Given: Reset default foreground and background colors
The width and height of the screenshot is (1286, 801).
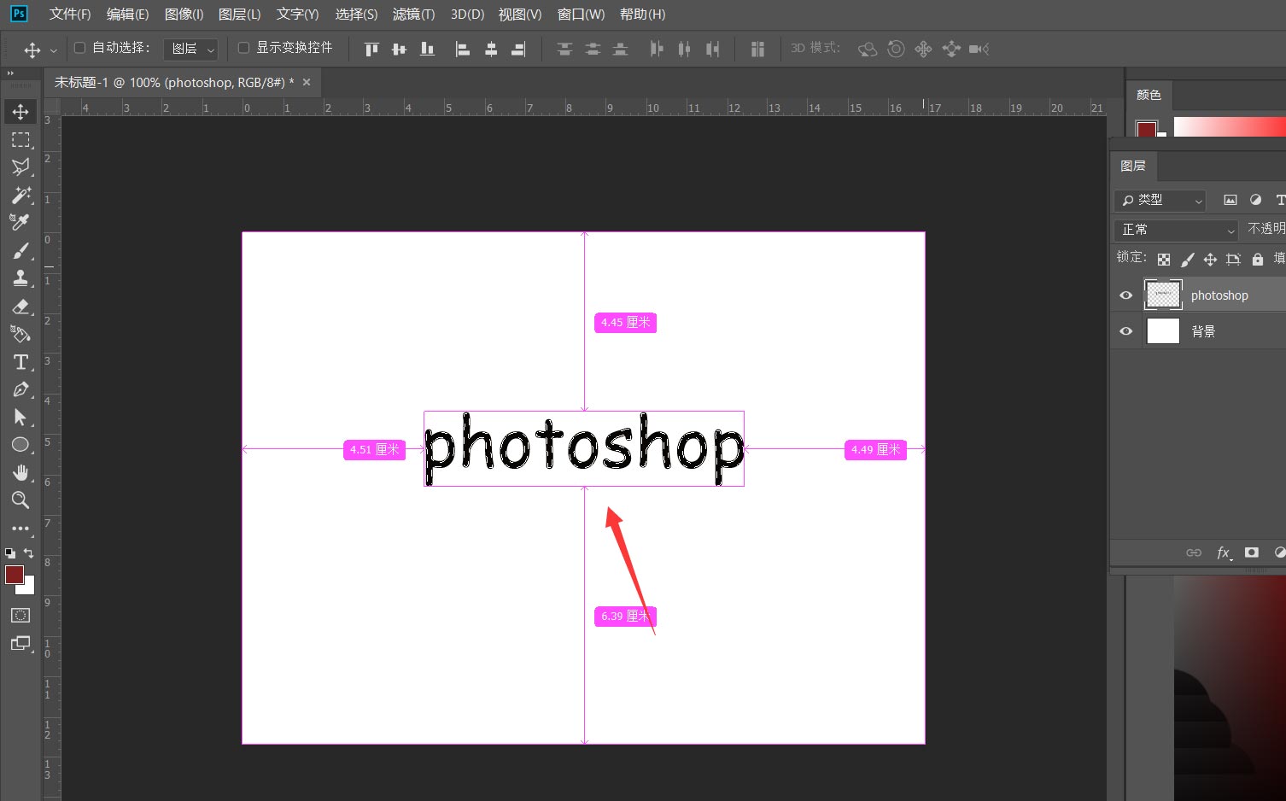Looking at the screenshot, I should (10, 553).
